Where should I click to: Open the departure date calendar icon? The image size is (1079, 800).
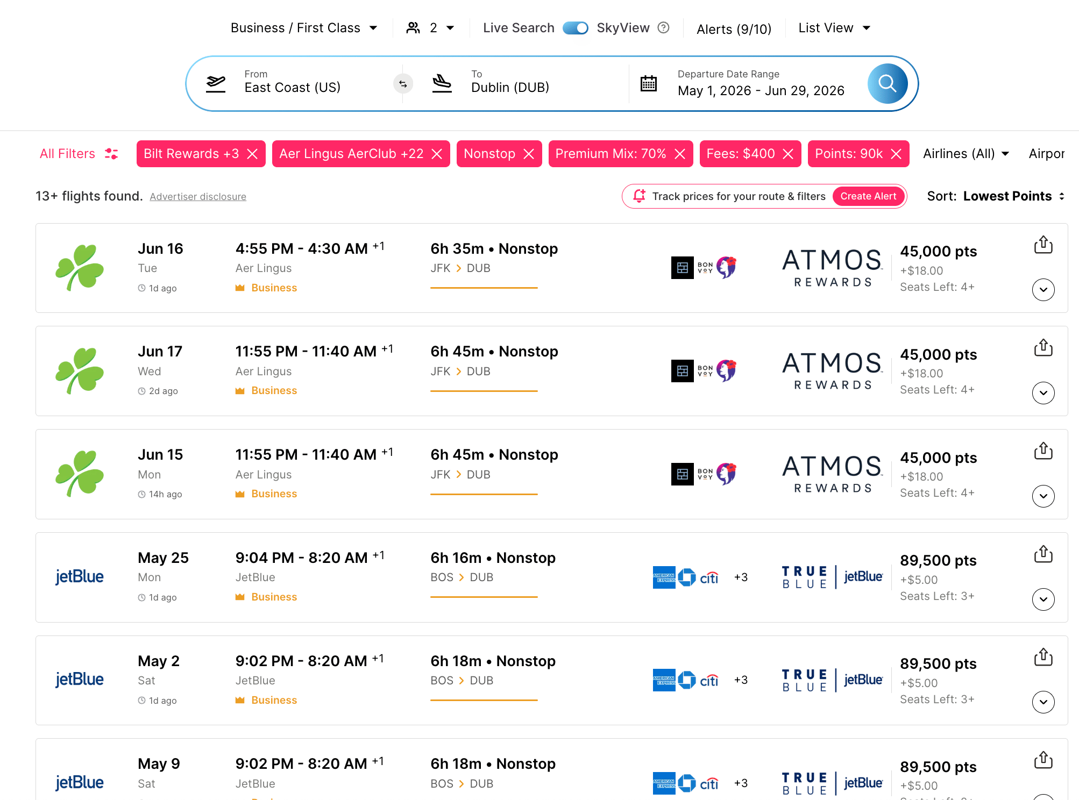[649, 84]
